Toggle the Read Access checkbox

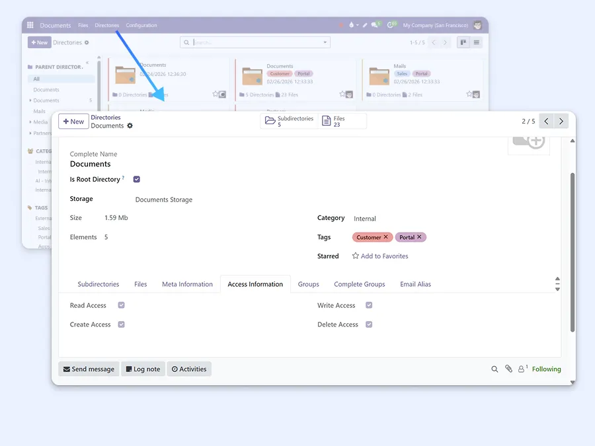(x=120, y=305)
